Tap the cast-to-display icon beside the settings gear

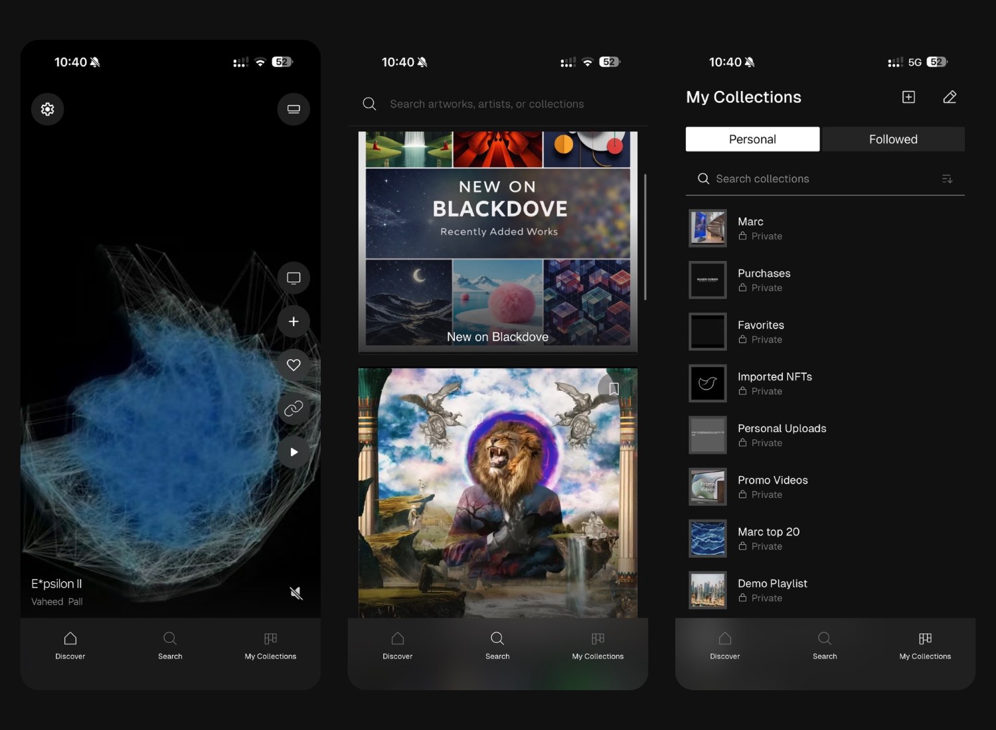point(293,109)
